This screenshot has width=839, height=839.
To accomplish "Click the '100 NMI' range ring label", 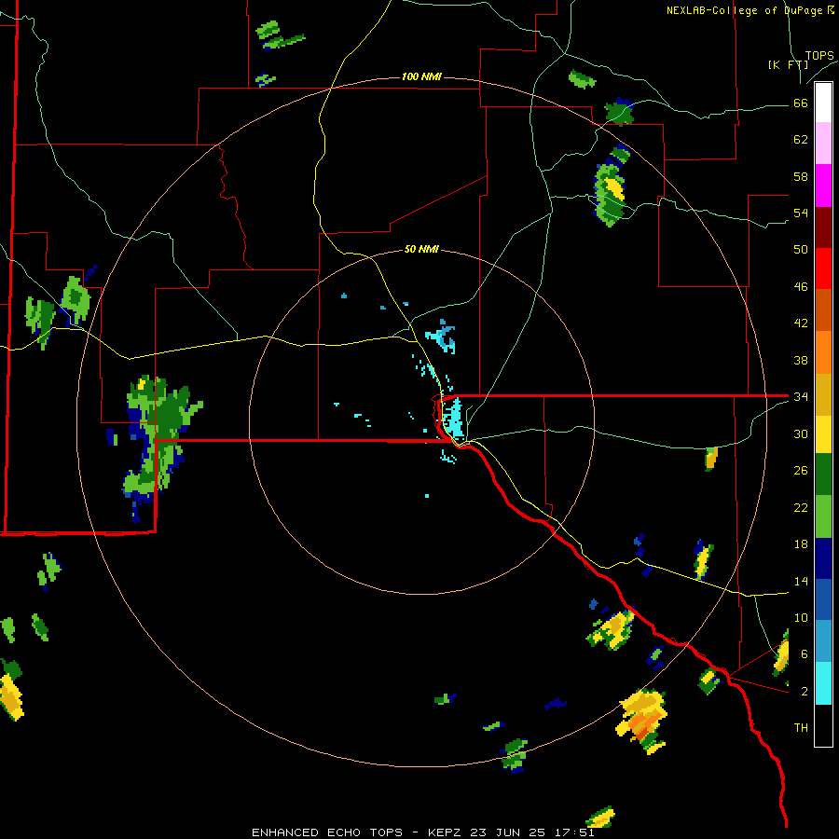I will click(x=421, y=77).
